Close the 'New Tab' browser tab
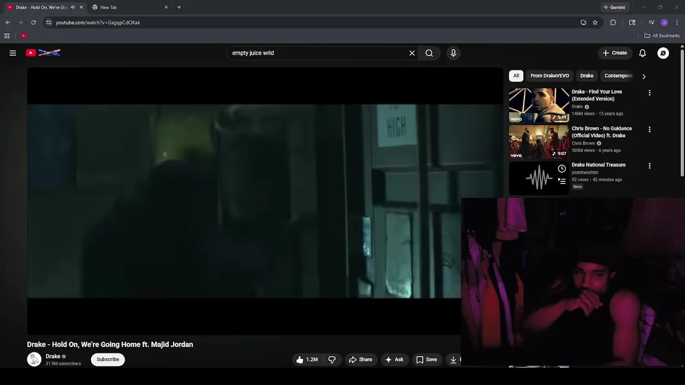Viewport: 685px width, 385px height. 166,7
